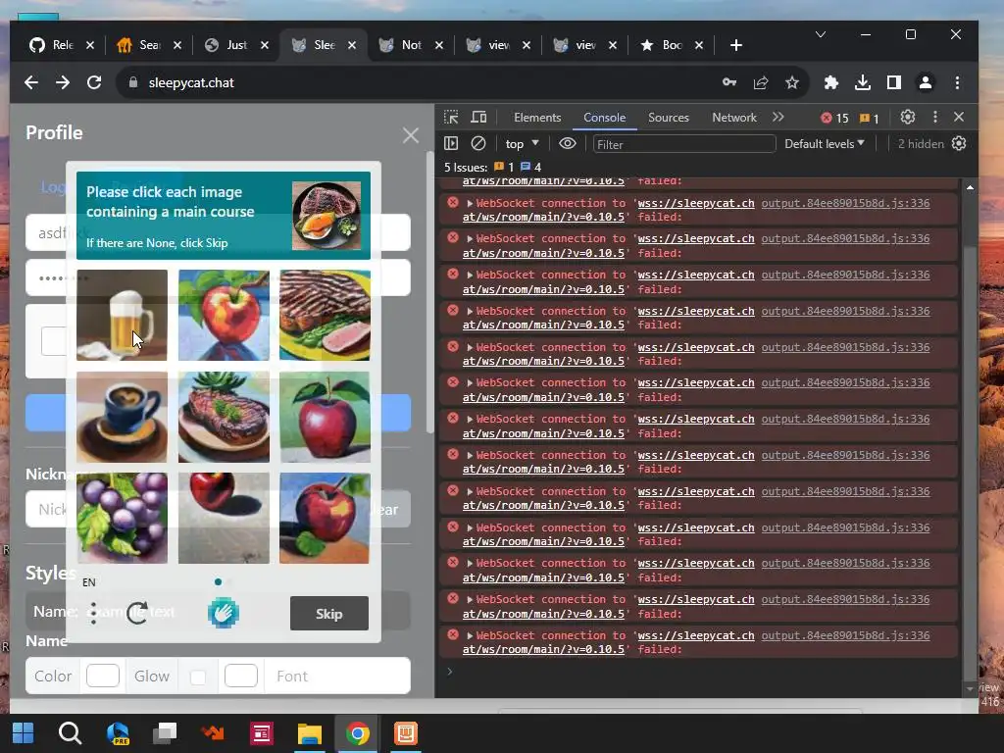The height and width of the screenshot is (753, 1004).
Task: Click the console Filter input
Action: 683,144
